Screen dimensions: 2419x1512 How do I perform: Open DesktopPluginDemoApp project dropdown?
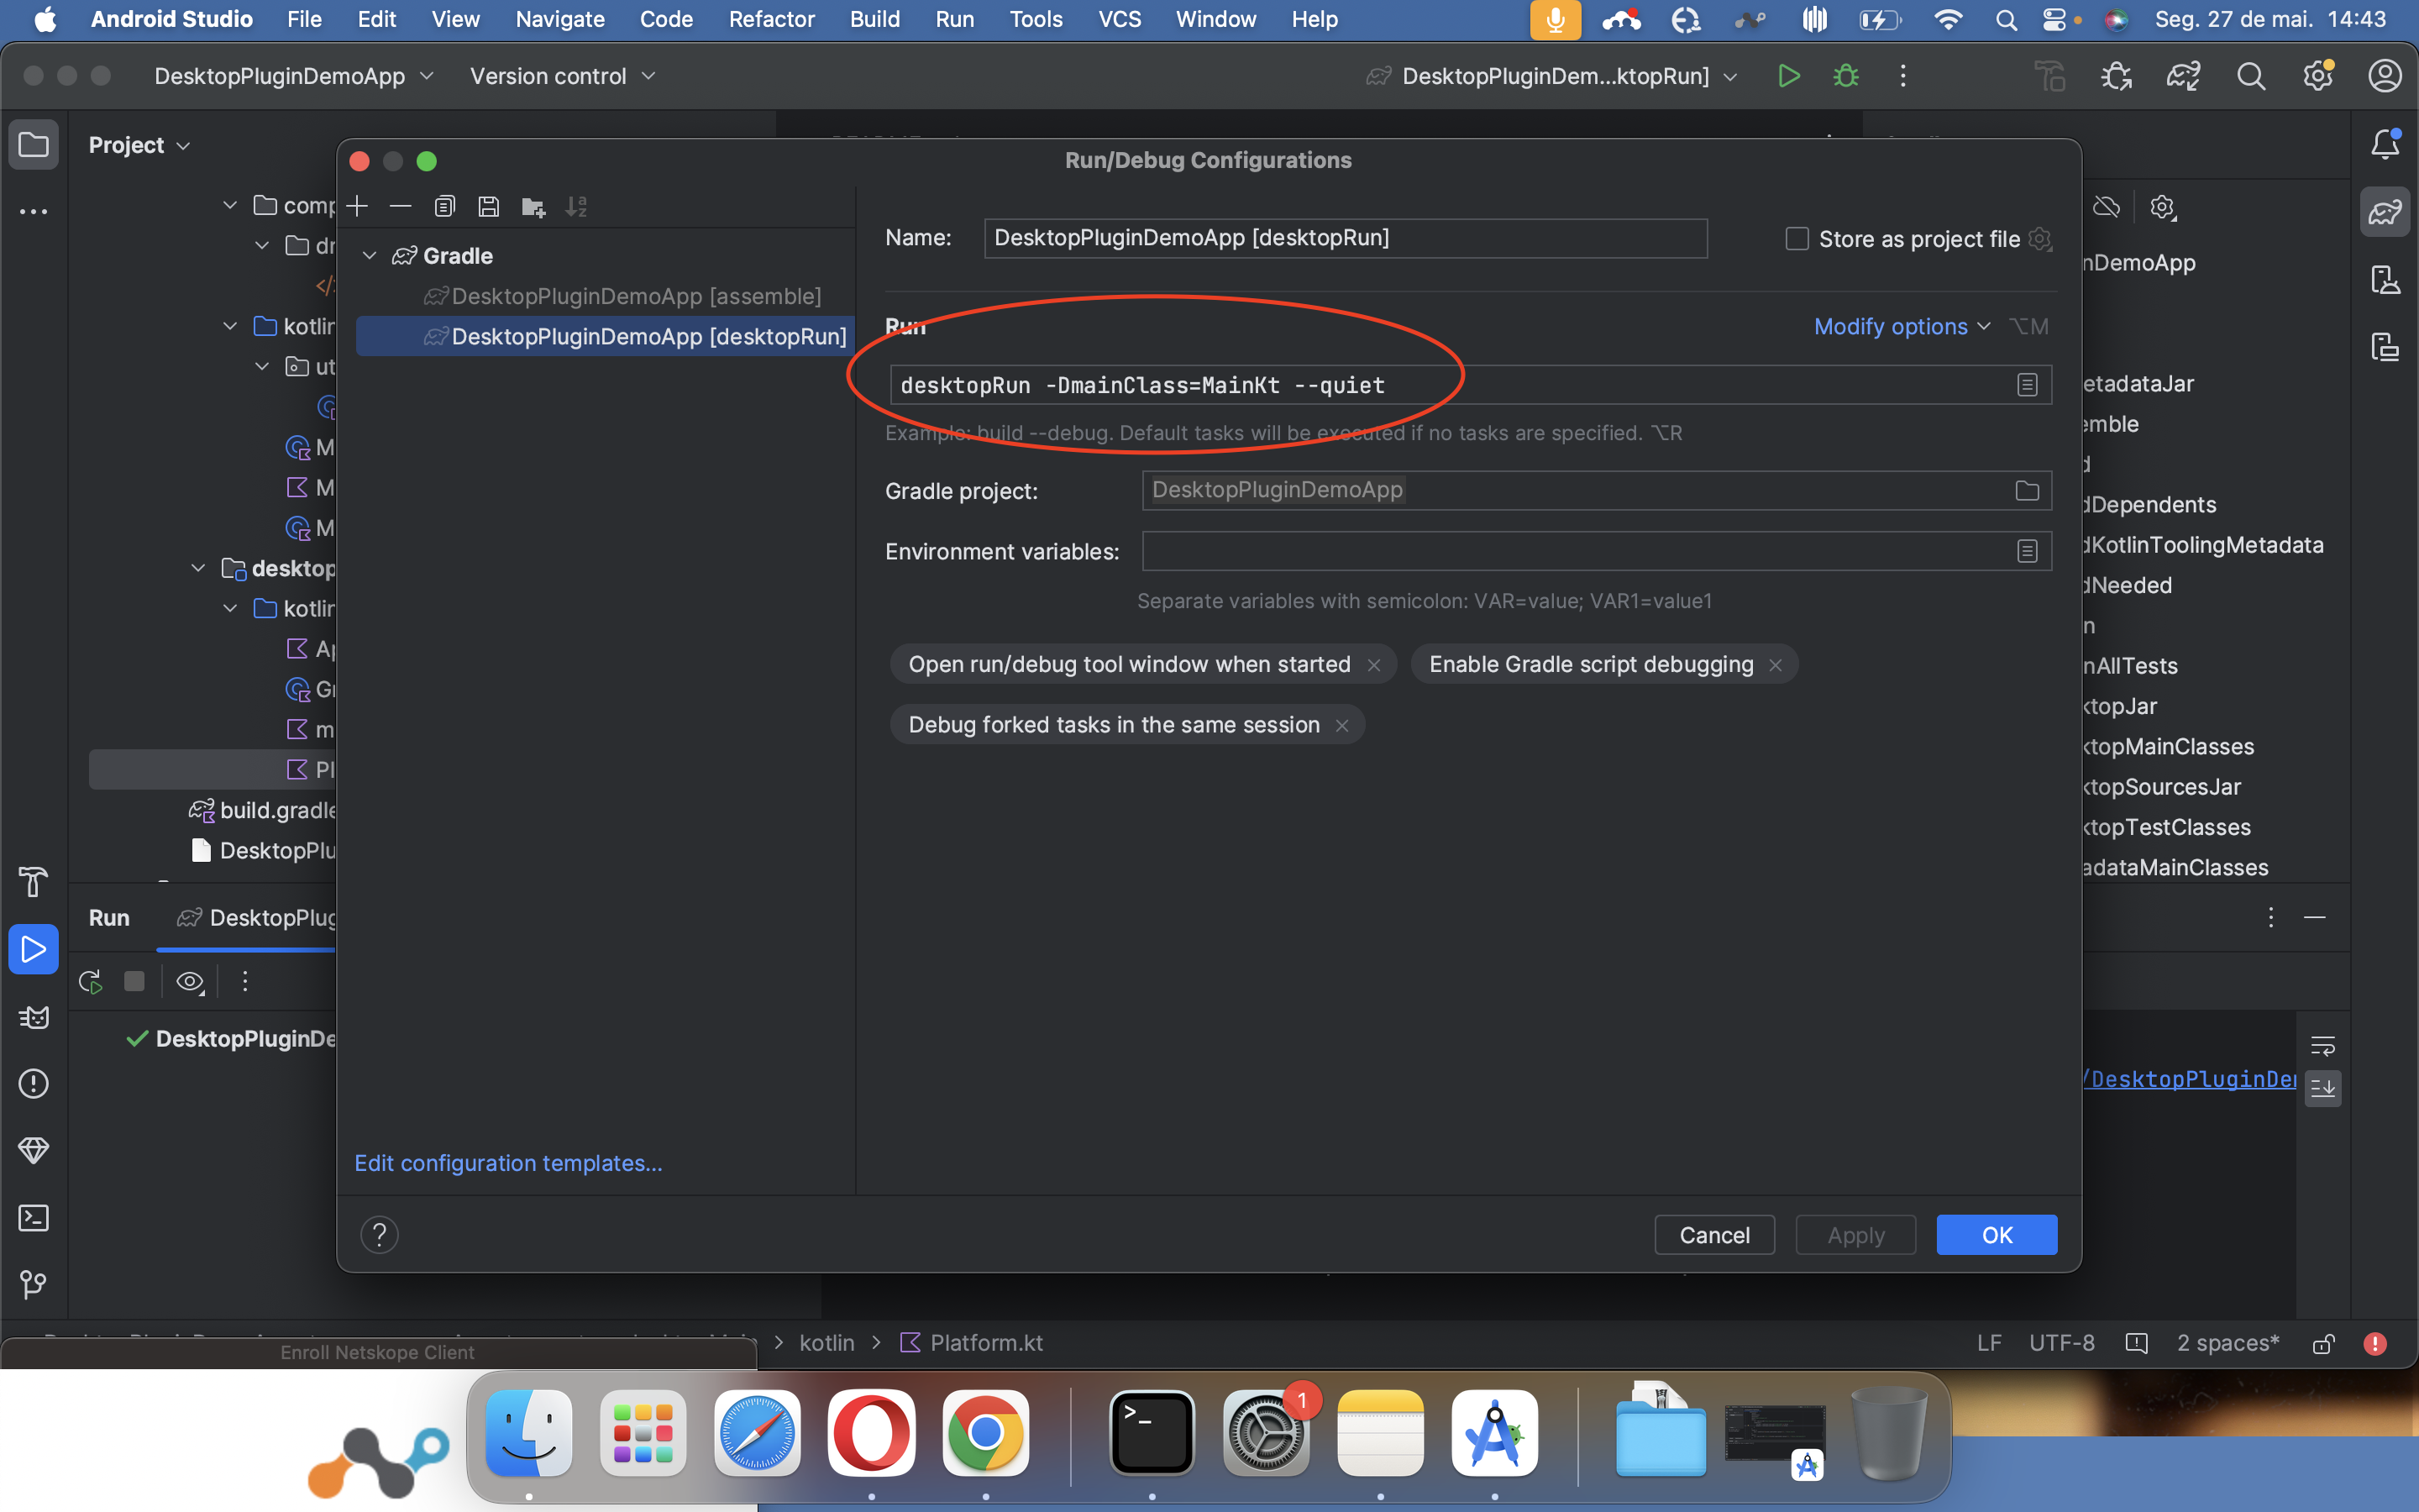click(294, 76)
